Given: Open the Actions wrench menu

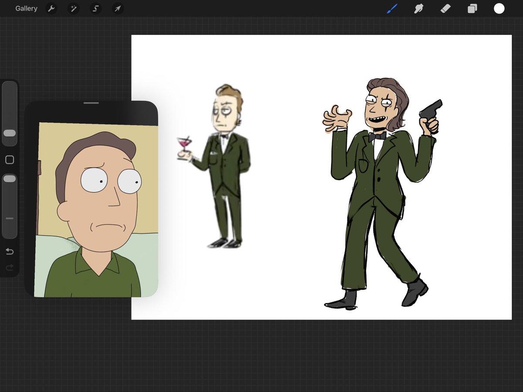Looking at the screenshot, I should point(51,9).
